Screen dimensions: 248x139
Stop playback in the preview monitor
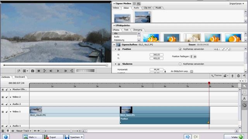pyautogui.click(x=39, y=71)
